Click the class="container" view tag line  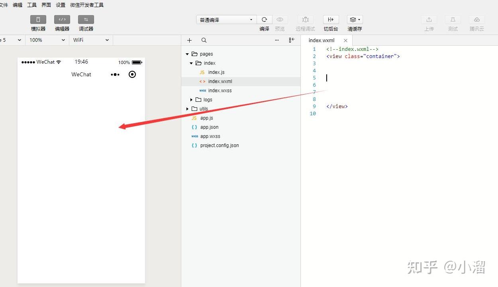tap(363, 56)
